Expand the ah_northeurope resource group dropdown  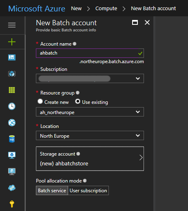click(90, 112)
